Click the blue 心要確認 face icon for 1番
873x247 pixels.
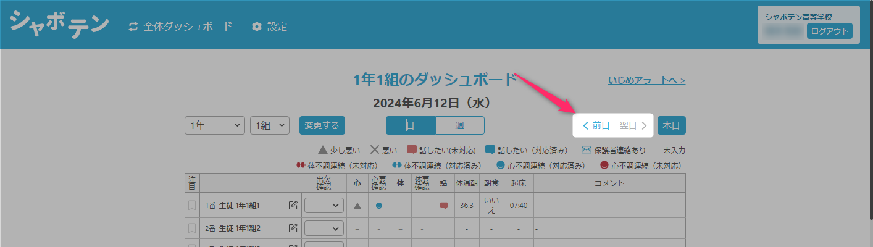click(378, 206)
